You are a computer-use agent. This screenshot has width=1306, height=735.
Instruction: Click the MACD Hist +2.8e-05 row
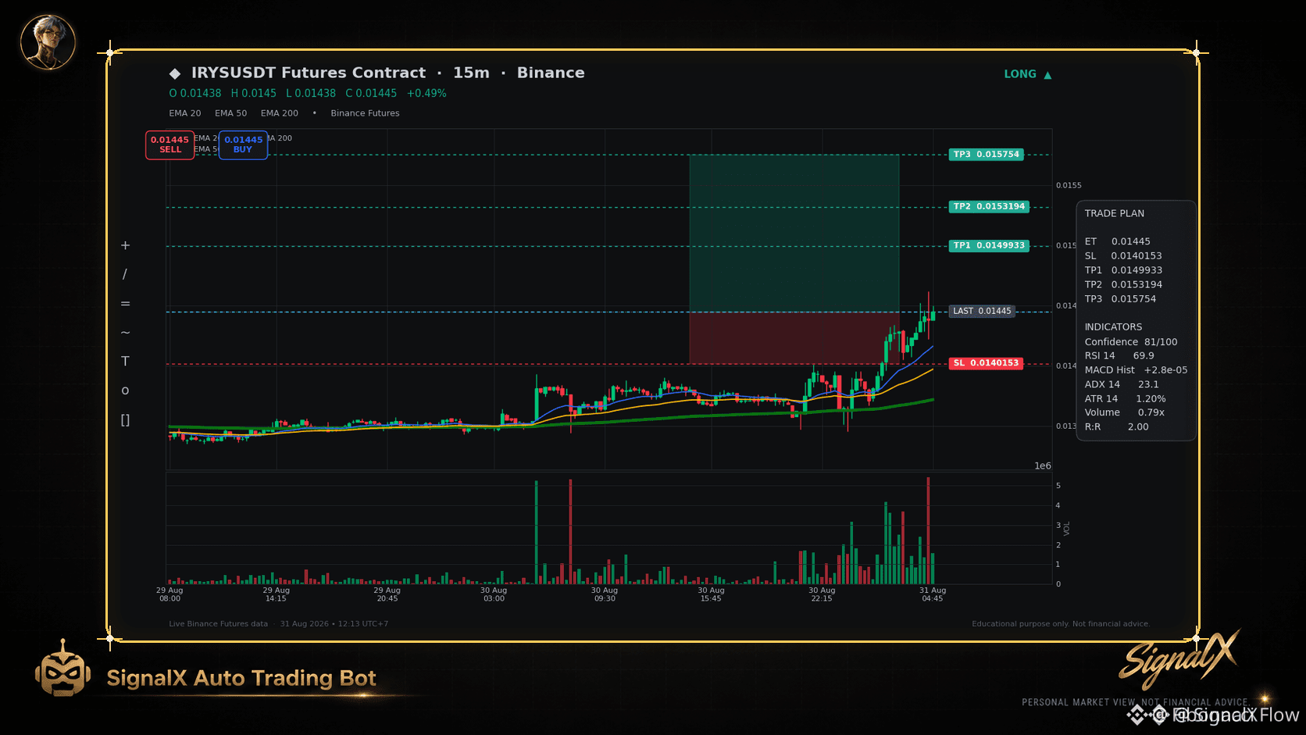click(x=1136, y=370)
